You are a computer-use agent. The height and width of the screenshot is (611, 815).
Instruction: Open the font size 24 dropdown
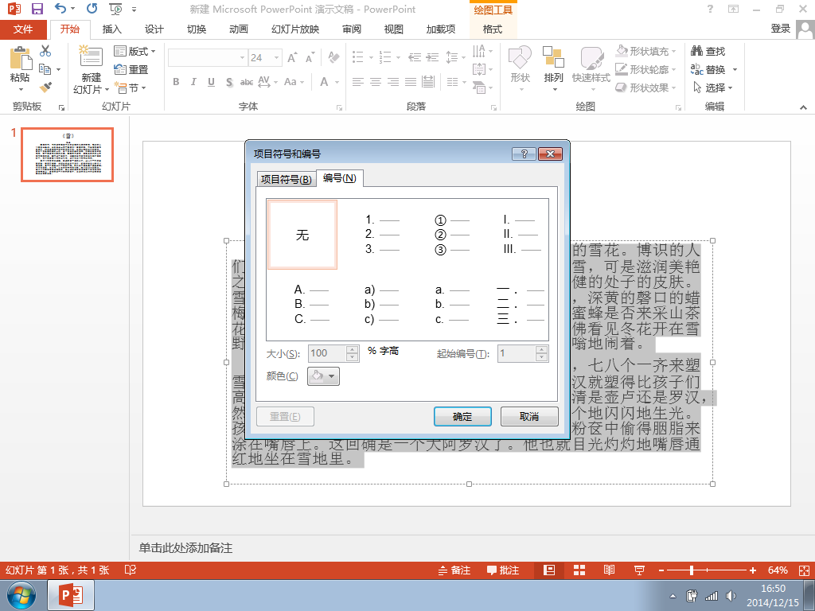(277, 57)
